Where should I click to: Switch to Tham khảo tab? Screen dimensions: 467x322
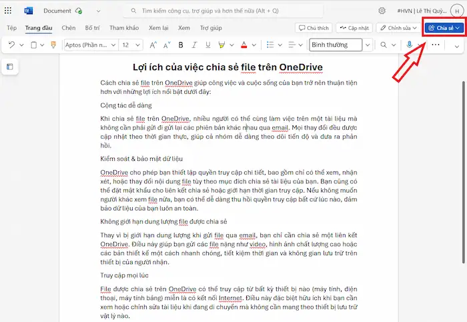coord(124,28)
